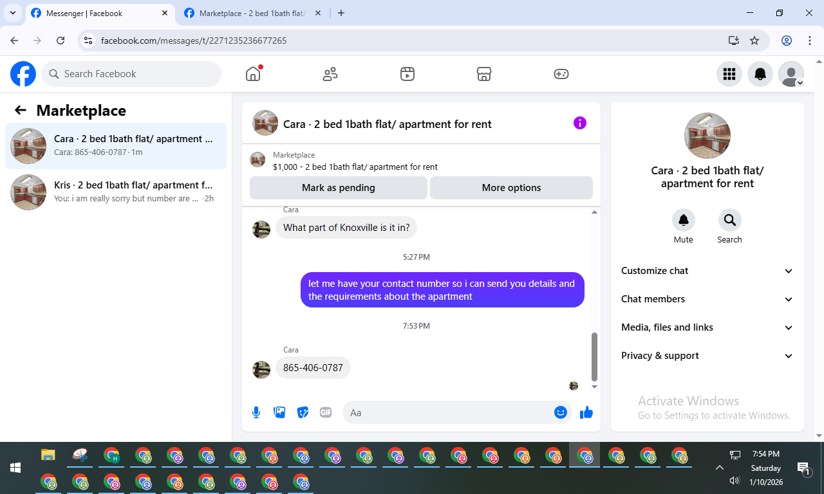
Task: Click the back arrow beside Marketplace
Action: point(21,110)
